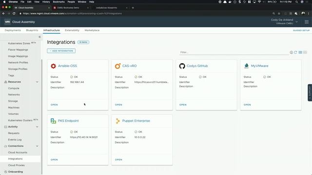Screen dimensions: 312x175
Task: Select the Infrastructure tab
Action: point(52,30)
